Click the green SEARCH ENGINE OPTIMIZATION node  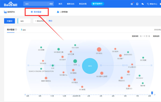[x=41, y=69]
